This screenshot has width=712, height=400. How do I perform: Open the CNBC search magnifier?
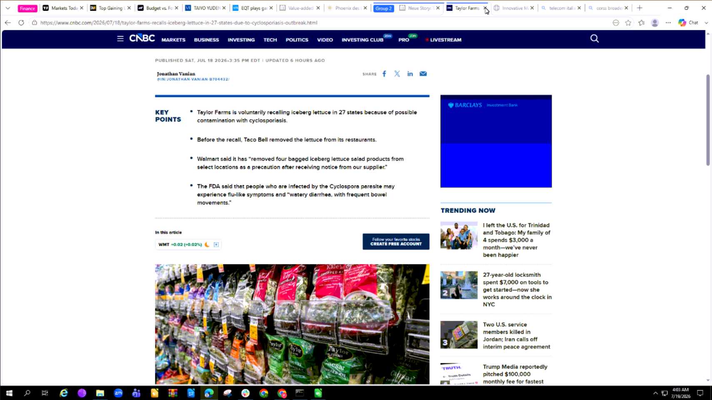click(x=595, y=39)
